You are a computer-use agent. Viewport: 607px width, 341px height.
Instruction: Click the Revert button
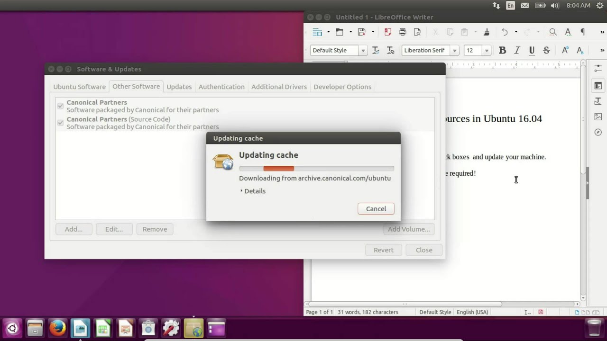384,250
